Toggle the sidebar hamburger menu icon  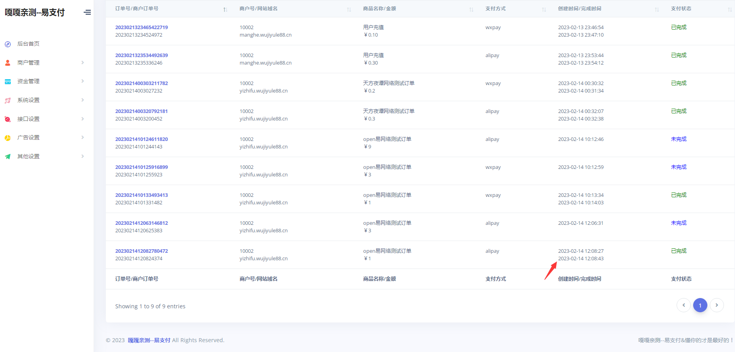coord(87,13)
